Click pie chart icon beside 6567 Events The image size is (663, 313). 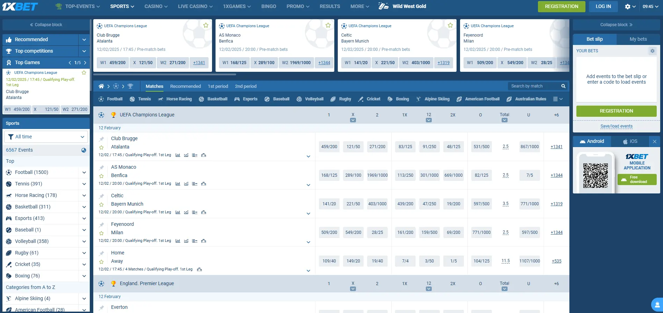click(84, 150)
